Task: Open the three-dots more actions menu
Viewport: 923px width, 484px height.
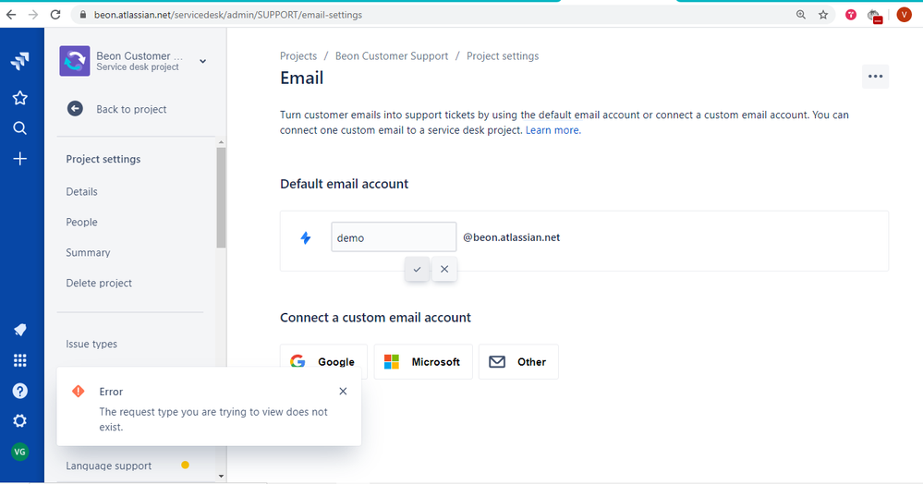Action: click(875, 77)
